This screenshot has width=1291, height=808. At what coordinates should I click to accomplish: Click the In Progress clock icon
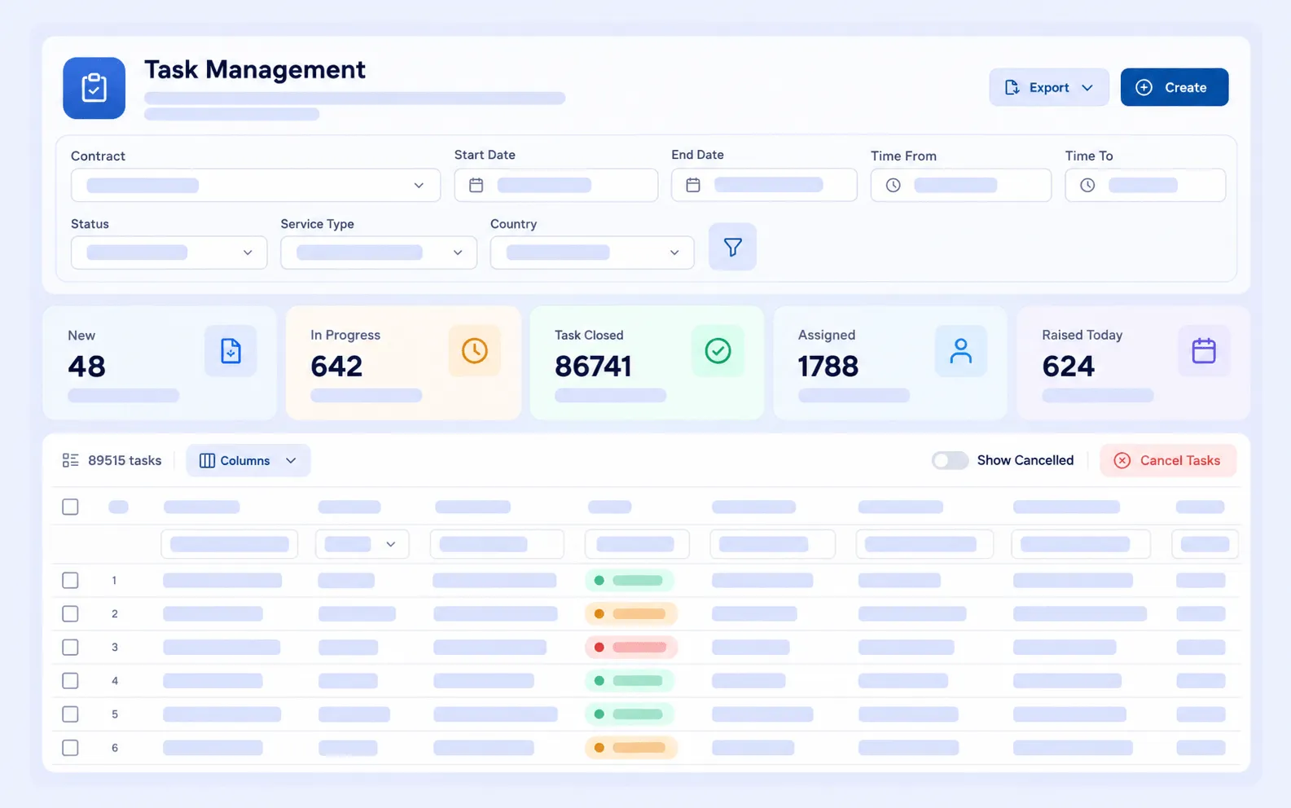coord(475,351)
